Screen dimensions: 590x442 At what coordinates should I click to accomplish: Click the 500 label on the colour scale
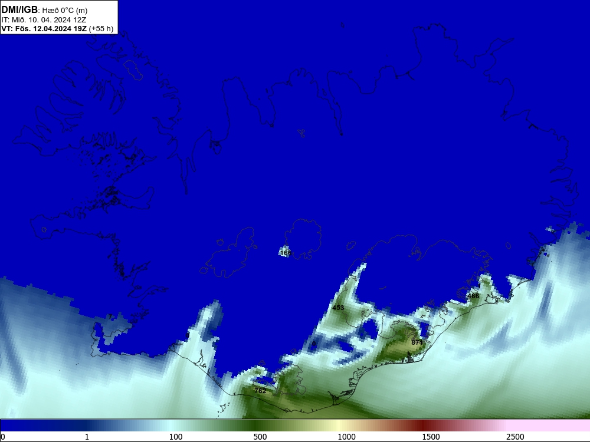[x=260, y=436]
